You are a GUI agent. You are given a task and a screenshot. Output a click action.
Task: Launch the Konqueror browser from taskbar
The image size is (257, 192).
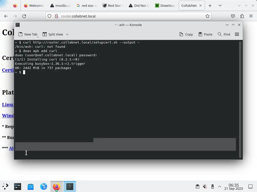pos(44,186)
